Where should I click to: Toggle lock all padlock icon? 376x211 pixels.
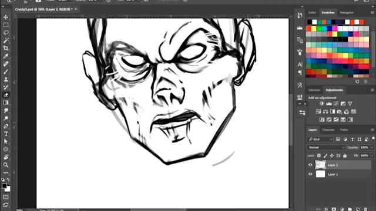click(x=345, y=155)
